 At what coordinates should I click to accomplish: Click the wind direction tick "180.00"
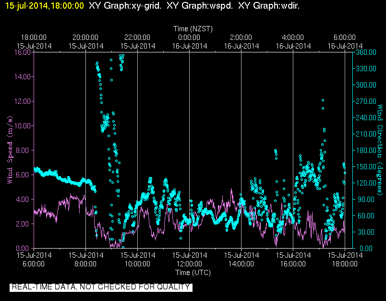click(x=366, y=150)
